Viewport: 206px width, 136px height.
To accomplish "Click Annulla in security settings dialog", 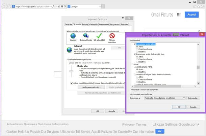I will [193, 107].
